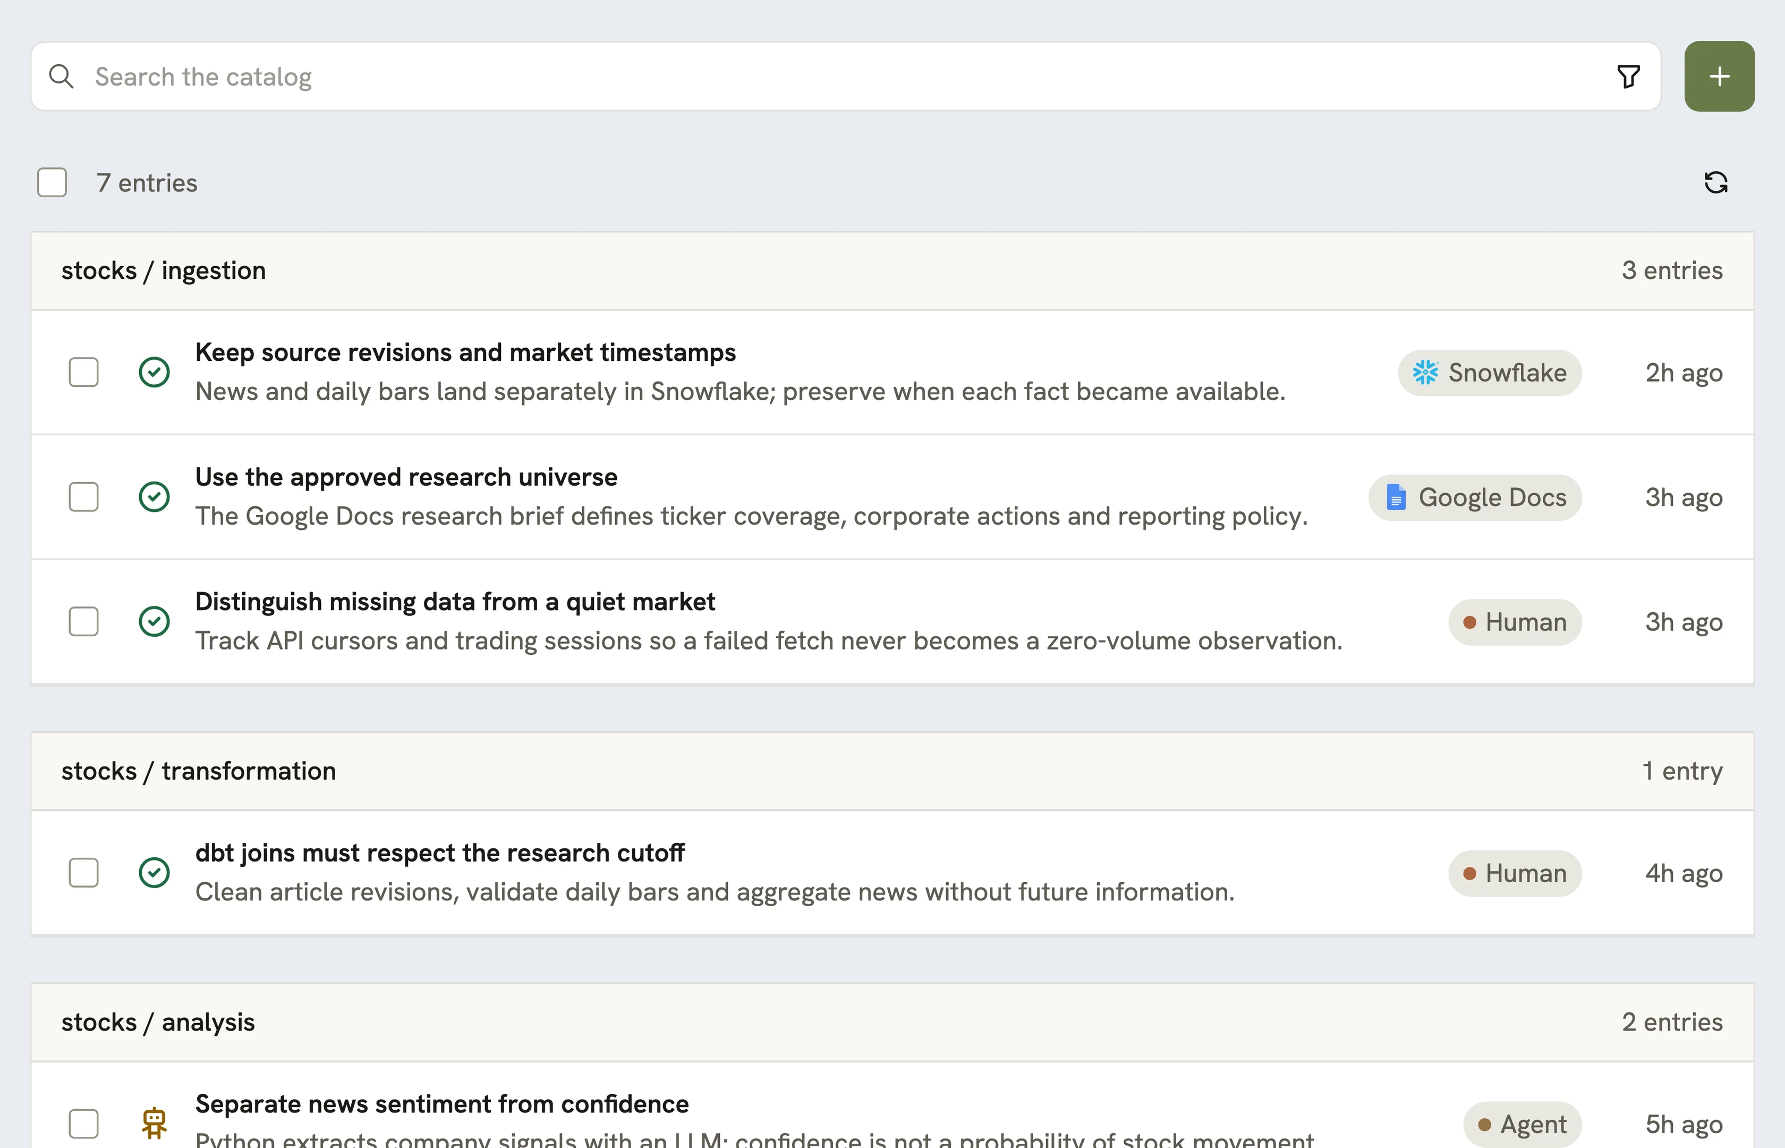Select checkbox for Distinguish missing data entry
Viewport: 1785px width, 1148px height.
click(83, 622)
